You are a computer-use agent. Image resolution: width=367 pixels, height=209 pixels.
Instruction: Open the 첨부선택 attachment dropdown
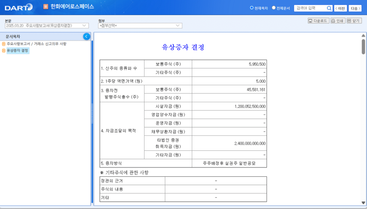point(140,26)
